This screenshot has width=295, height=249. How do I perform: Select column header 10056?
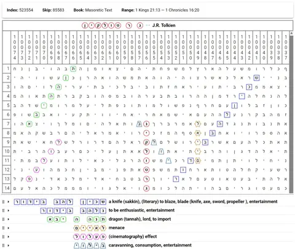pos(146,47)
